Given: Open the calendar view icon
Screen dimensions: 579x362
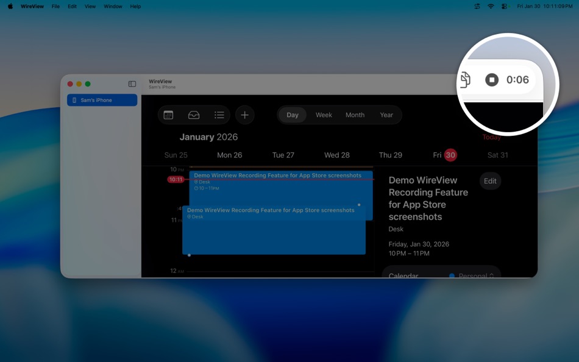Looking at the screenshot, I should tap(169, 115).
